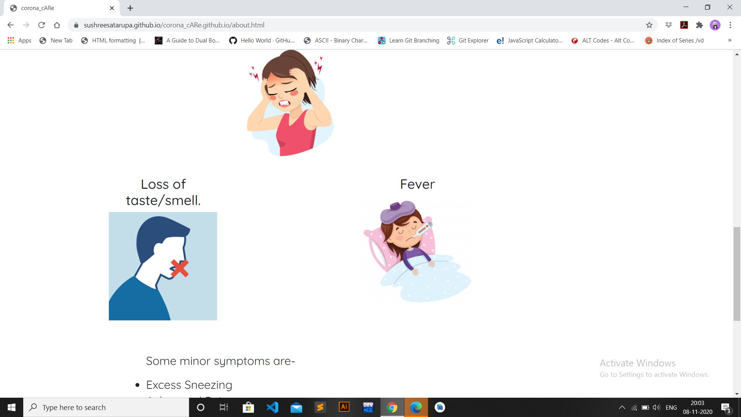Open Chrome's three-dot menu
This screenshot has width=741, height=417.
[x=730, y=25]
